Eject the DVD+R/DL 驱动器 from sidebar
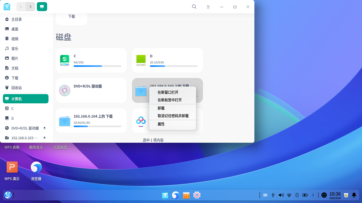 (x=45, y=128)
